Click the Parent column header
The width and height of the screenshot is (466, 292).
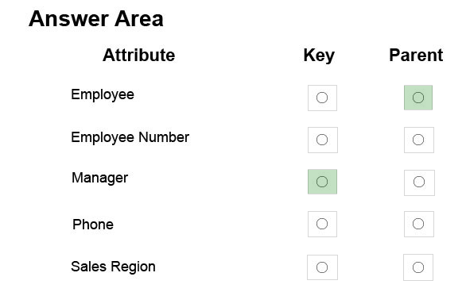coord(416,55)
